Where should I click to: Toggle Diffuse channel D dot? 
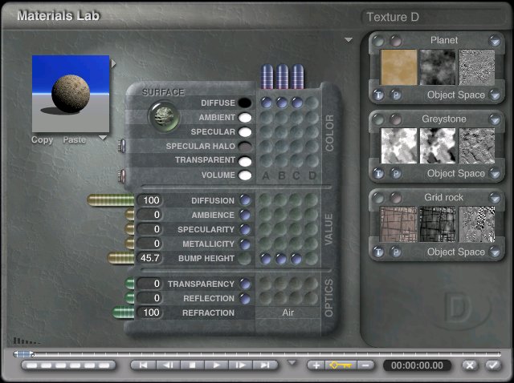point(312,103)
